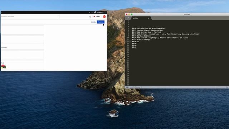The height and width of the screenshot is (129, 229).
Task: Click CANCEL in YouTube Studio
Action: pos(93,22)
